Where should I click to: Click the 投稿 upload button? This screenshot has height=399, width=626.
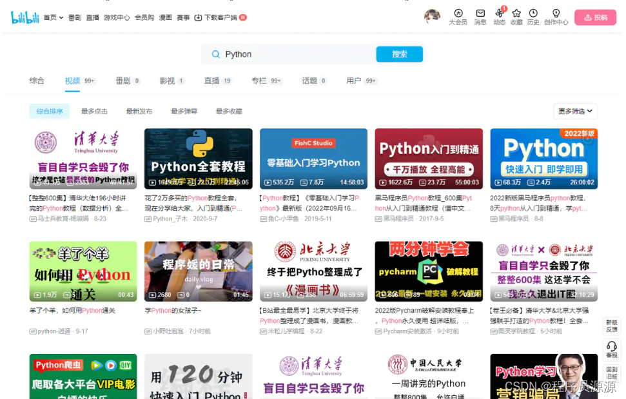coord(595,17)
